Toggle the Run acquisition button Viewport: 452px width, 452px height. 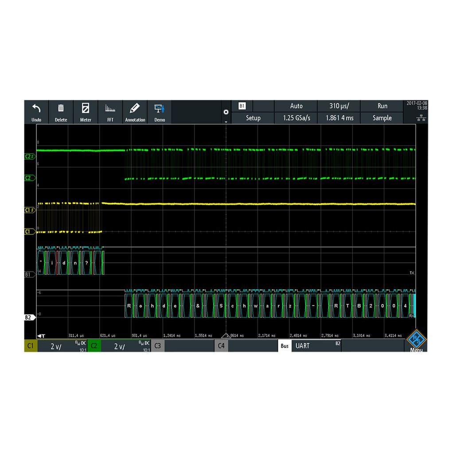[382, 106]
